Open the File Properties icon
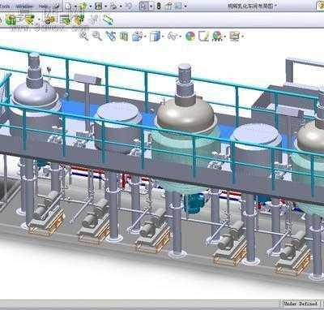Viewport: 324px width, 310px height. (x=168, y=6)
